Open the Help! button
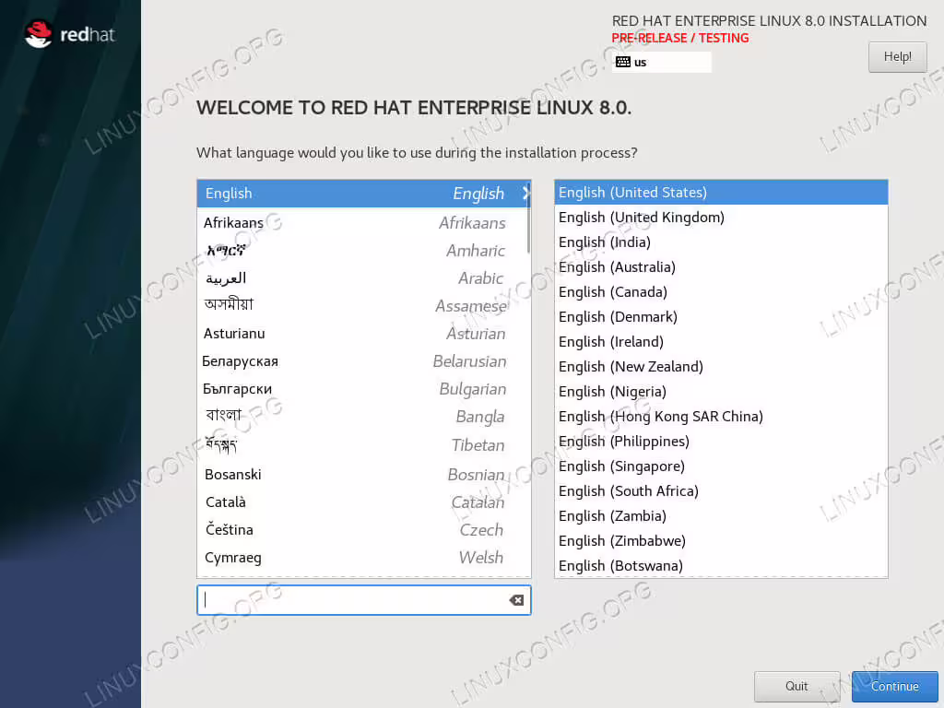 tap(897, 56)
